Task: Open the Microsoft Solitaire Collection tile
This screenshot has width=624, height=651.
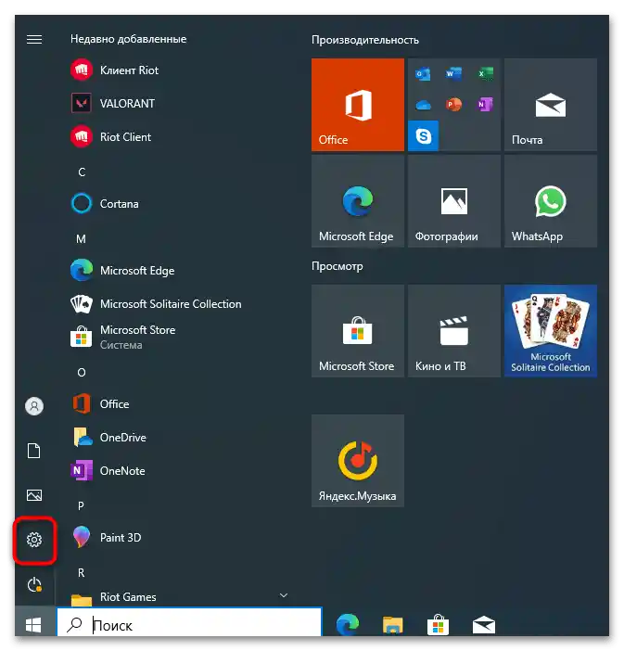Action: [x=551, y=331]
